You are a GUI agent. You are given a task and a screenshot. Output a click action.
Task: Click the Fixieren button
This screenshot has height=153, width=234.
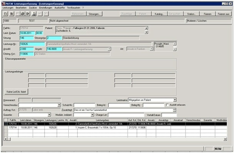tap(207, 14)
